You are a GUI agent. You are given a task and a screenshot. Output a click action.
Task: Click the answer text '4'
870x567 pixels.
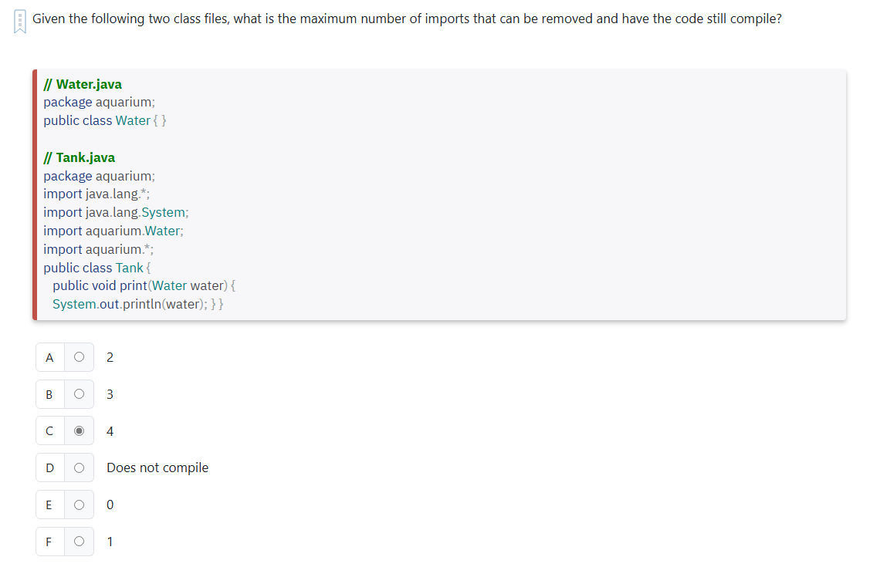click(x=110, y=430)
